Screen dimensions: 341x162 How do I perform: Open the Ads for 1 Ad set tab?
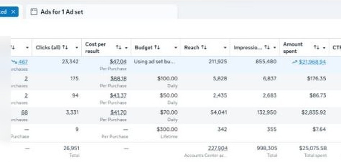[x=102, y=12]
